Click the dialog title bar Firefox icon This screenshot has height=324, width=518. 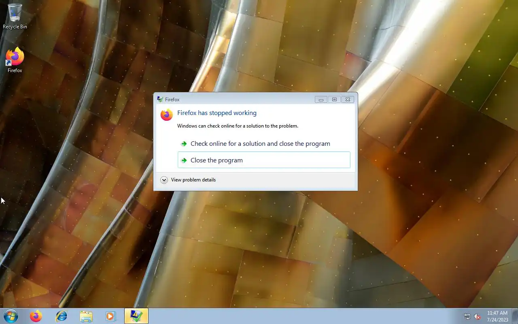click(x=160, y=99)
